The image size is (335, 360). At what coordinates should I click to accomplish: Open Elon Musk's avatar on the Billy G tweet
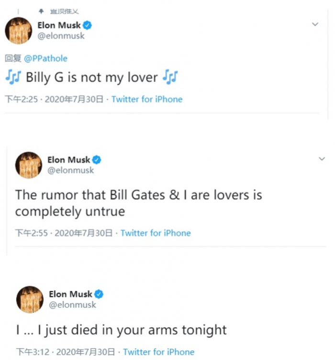(x=18, y=31)
